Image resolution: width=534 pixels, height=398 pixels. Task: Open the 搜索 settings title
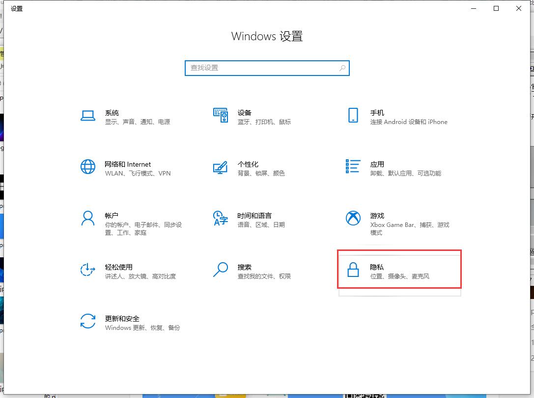tap(244, 267)
